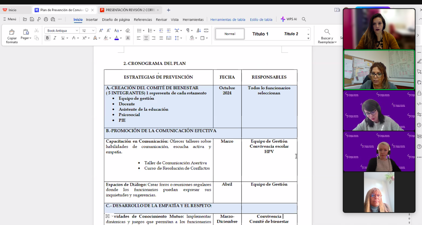Open bullet list style dropdown
The image size is (422, 225).
pos(143,30)
